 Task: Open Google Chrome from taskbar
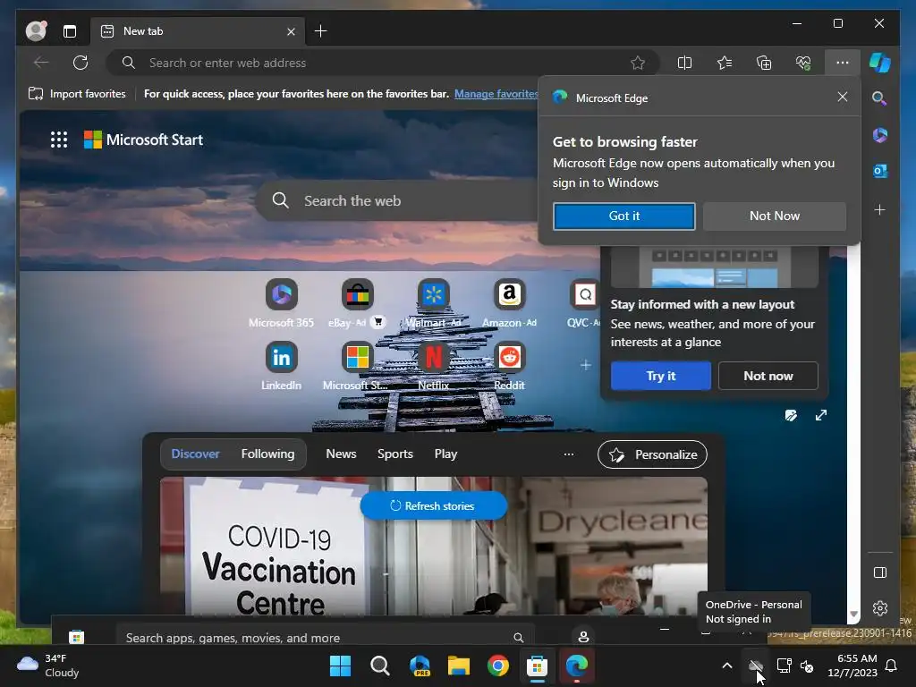point(497,666)
